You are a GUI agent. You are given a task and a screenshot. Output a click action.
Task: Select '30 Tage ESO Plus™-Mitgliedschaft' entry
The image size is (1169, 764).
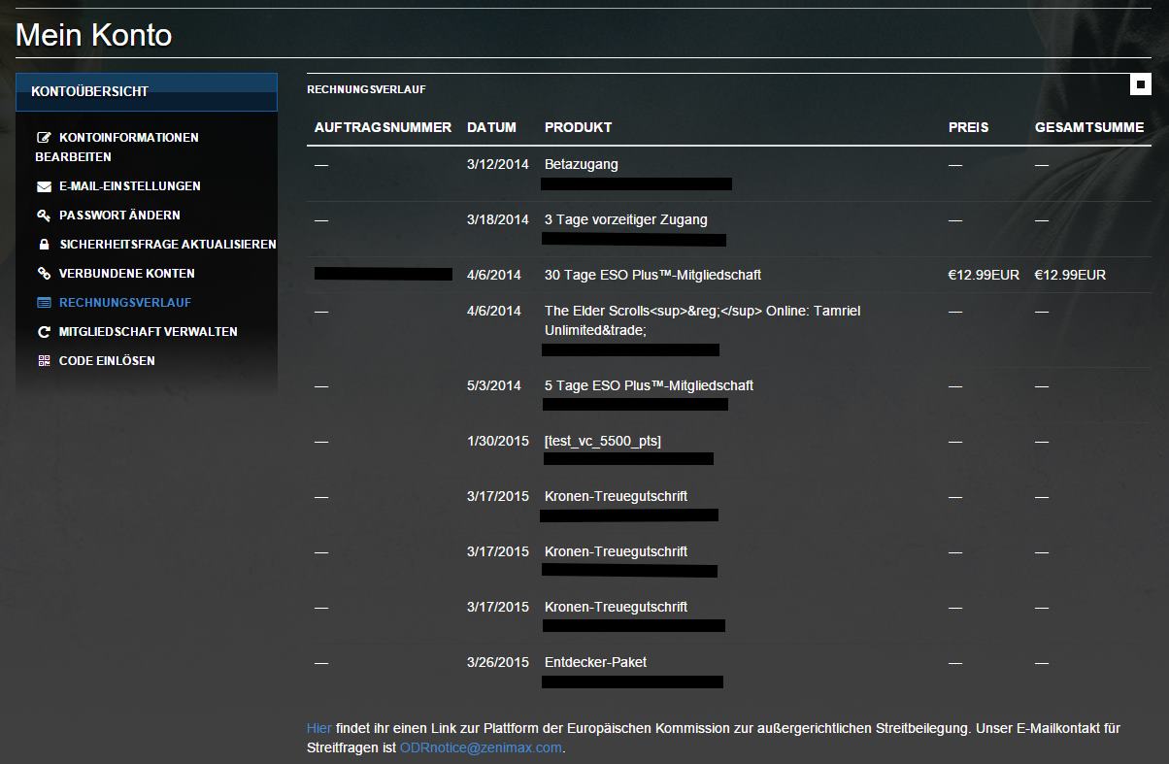(x=652, y=275)
